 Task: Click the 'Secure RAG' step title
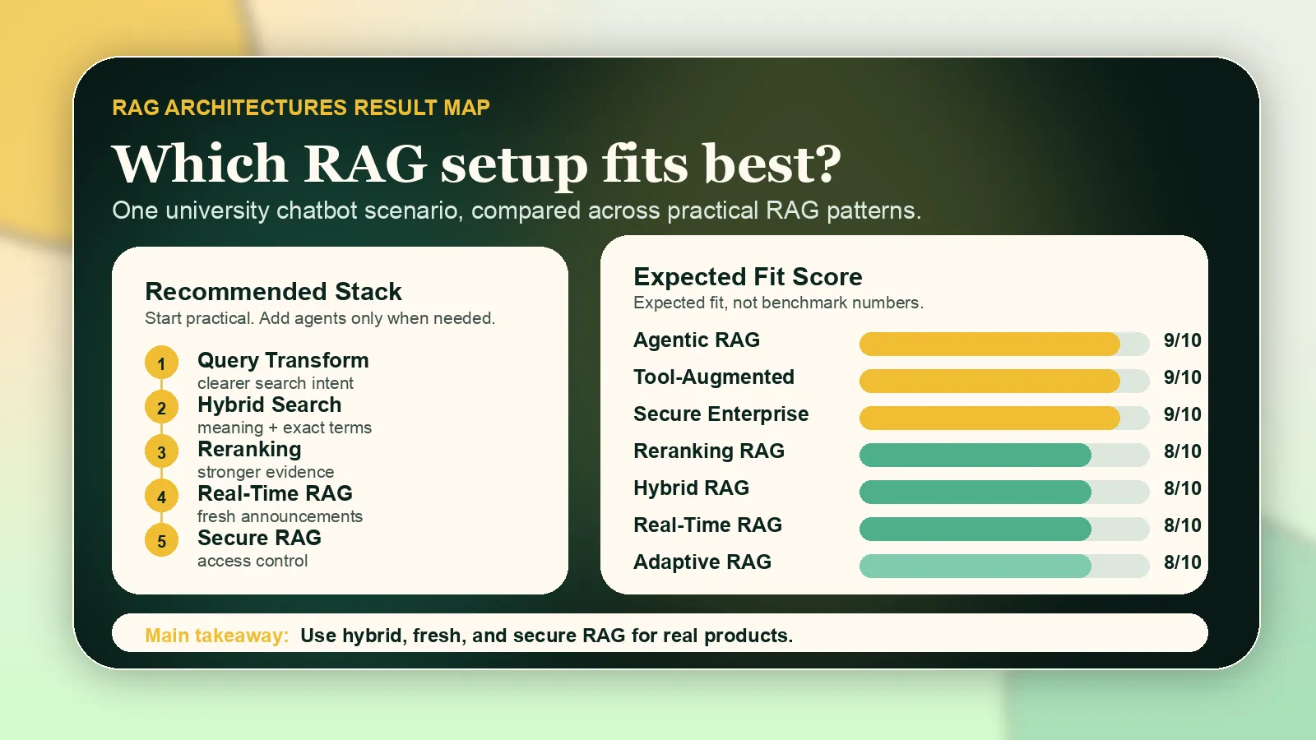(259, 538)
